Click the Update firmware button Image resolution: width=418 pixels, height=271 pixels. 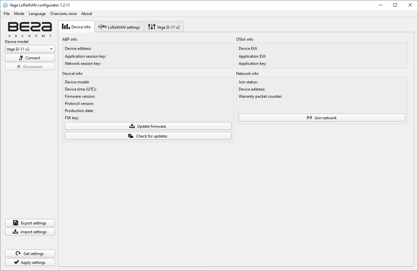pyautogui.click(x=148, y=126)
